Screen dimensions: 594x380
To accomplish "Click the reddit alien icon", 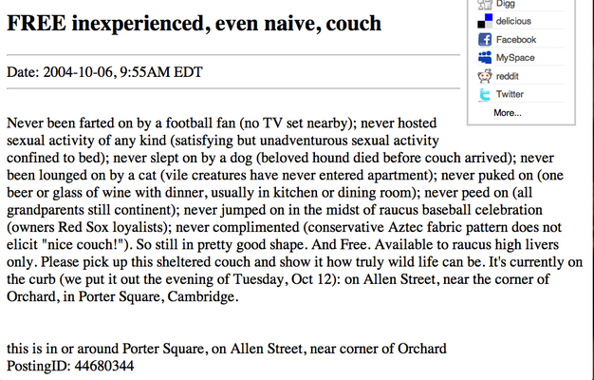I will click(x=485, y=76).
